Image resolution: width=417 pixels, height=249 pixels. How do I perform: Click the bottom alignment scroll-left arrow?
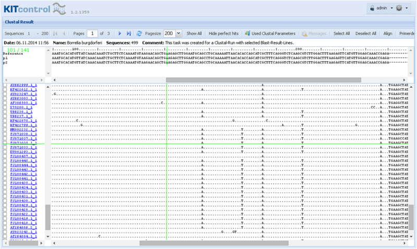(55, 243)
